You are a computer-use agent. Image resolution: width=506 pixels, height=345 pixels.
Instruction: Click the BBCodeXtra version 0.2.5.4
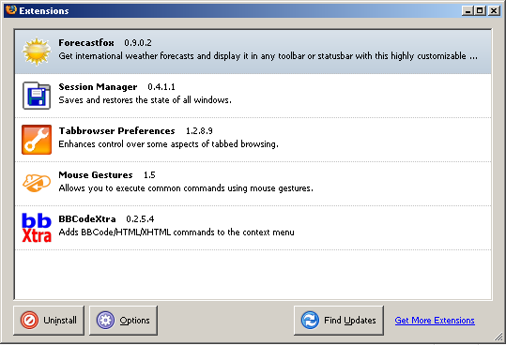click(140, 219)
